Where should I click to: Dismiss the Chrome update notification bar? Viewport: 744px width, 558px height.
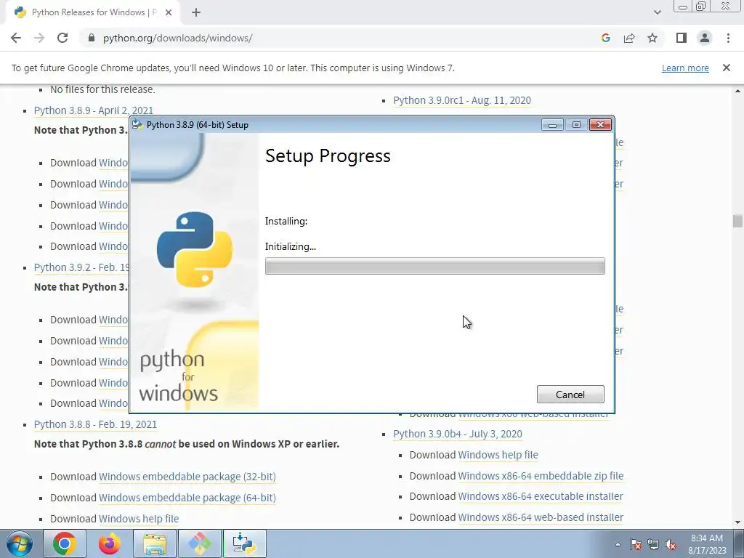pos(727,68)
